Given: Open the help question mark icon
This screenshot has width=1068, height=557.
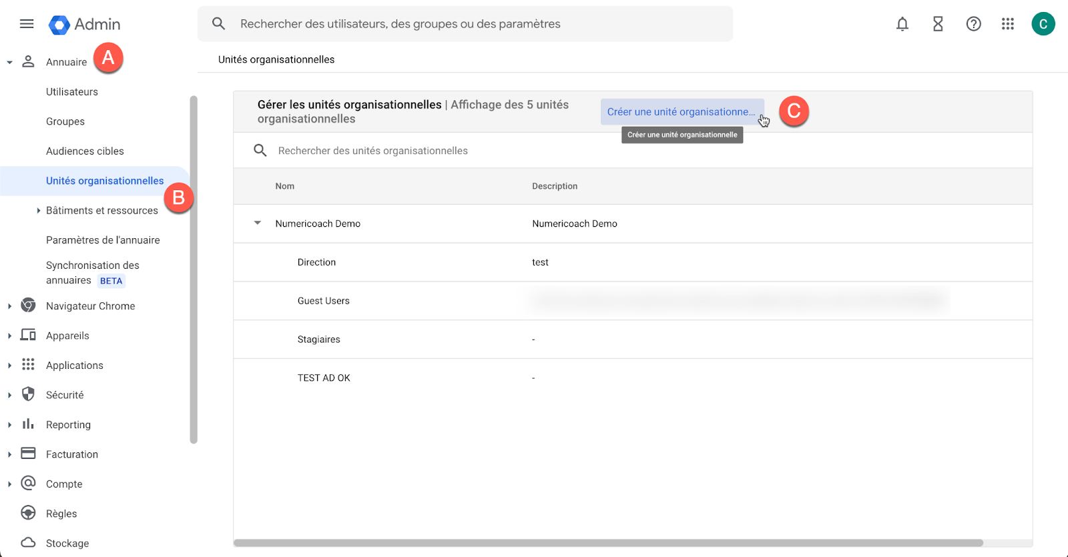Looking at the screenshot, I should coord(974,24).
